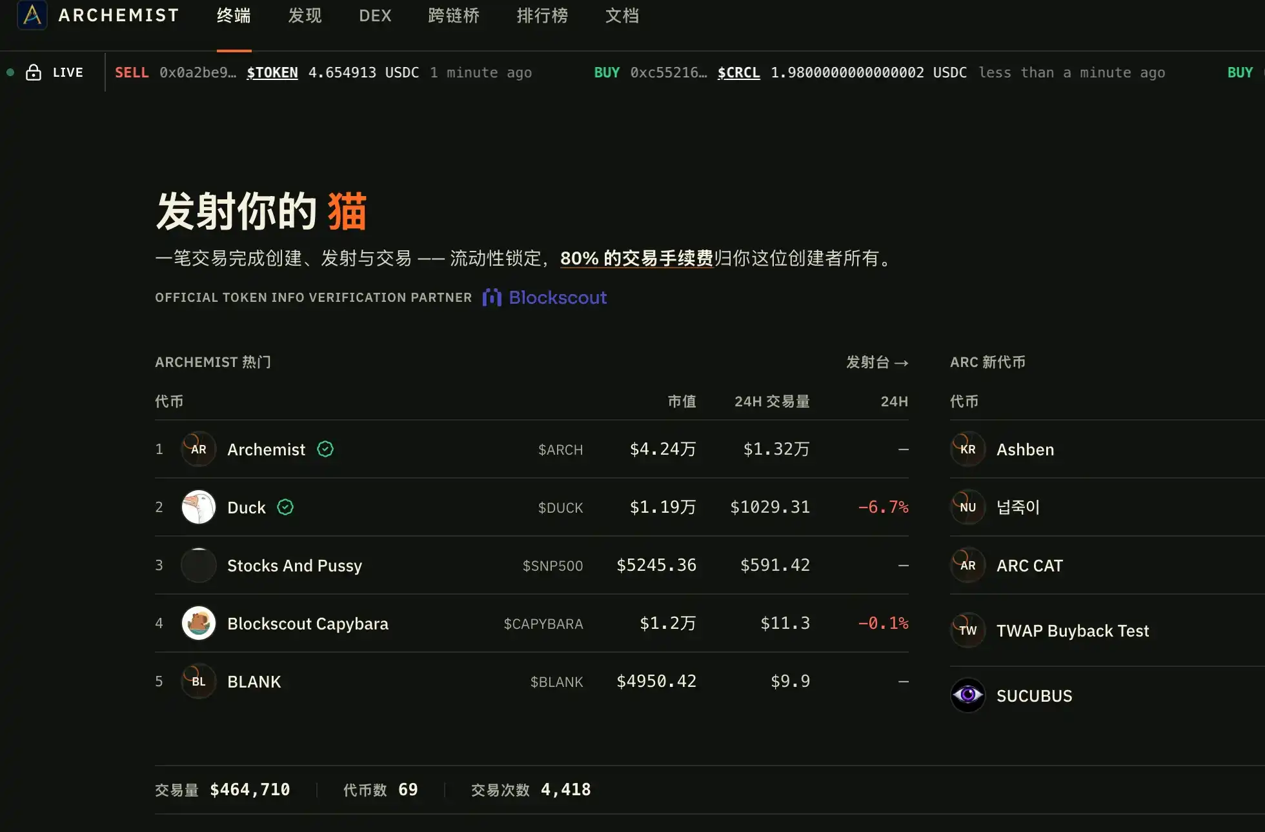The height and width of the screenshot is (832, 1265).
Task: Click the 发射台 → link
Action: tap(877, 362)
